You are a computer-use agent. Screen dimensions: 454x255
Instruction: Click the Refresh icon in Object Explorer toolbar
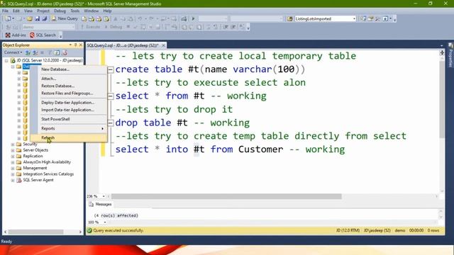click(x=57, y=52)
